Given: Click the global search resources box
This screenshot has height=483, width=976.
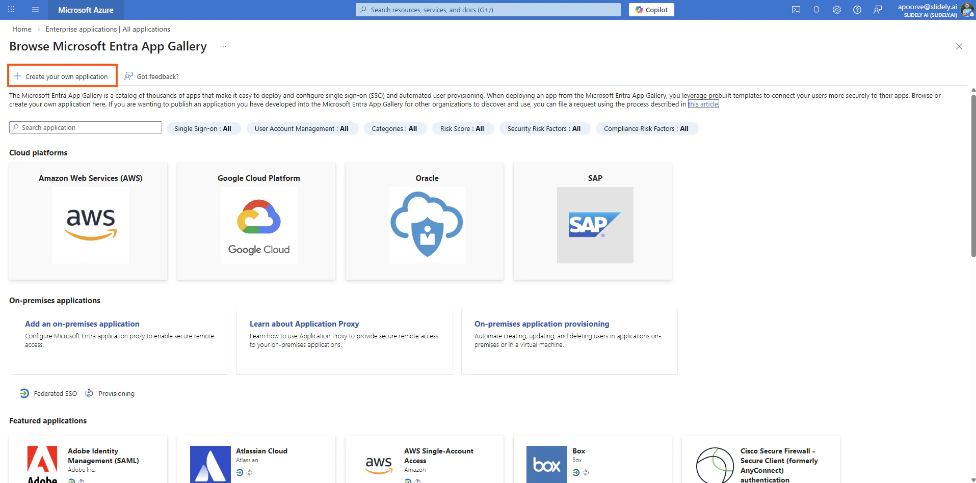Looking at the screenshot, I should click(488, 10).
